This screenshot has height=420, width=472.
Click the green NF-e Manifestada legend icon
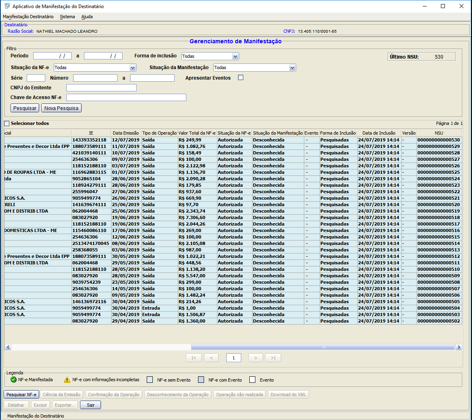(x=14, y=380)
